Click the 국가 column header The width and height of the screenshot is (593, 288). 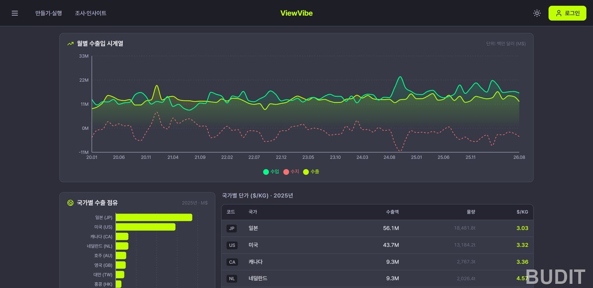coord(253,212)
